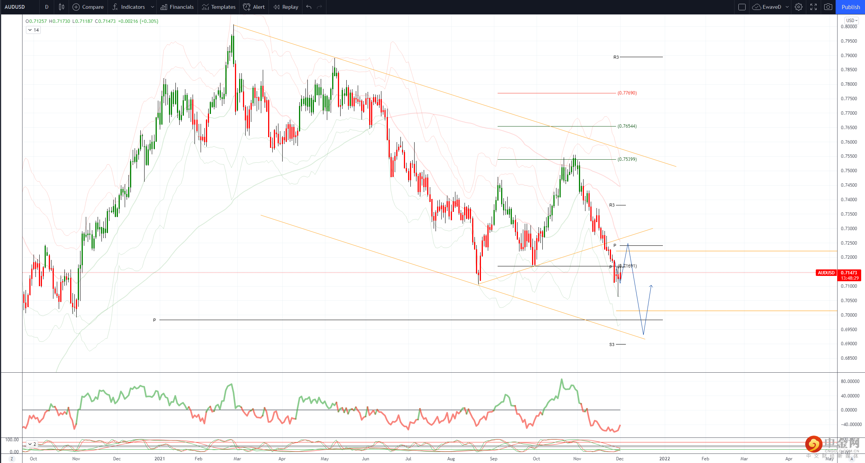Open the Financials menu

click(177, 7)
